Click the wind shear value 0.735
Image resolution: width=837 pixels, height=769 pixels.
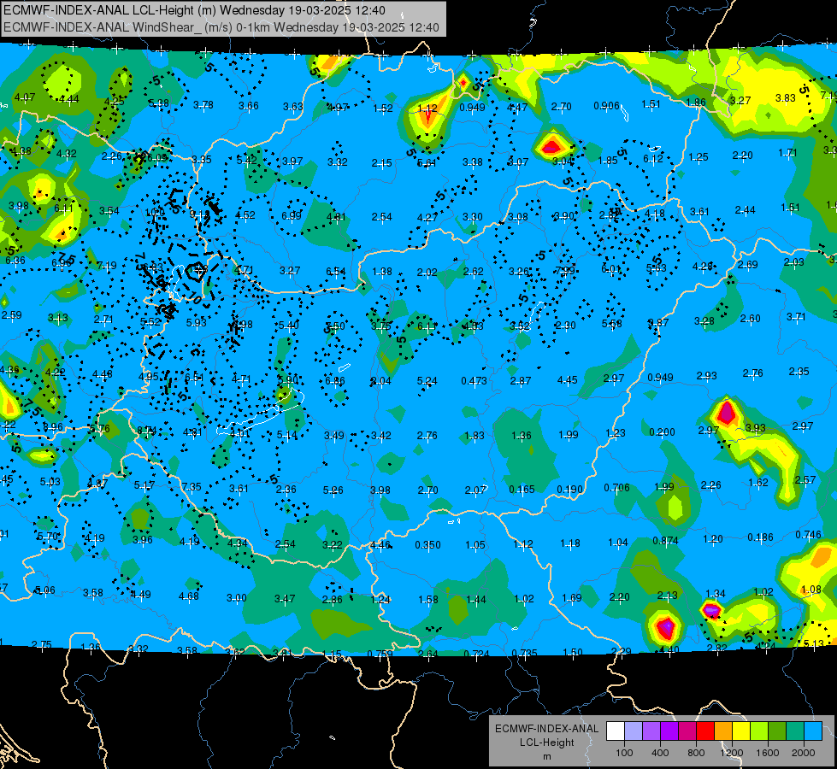coord(524,653)
